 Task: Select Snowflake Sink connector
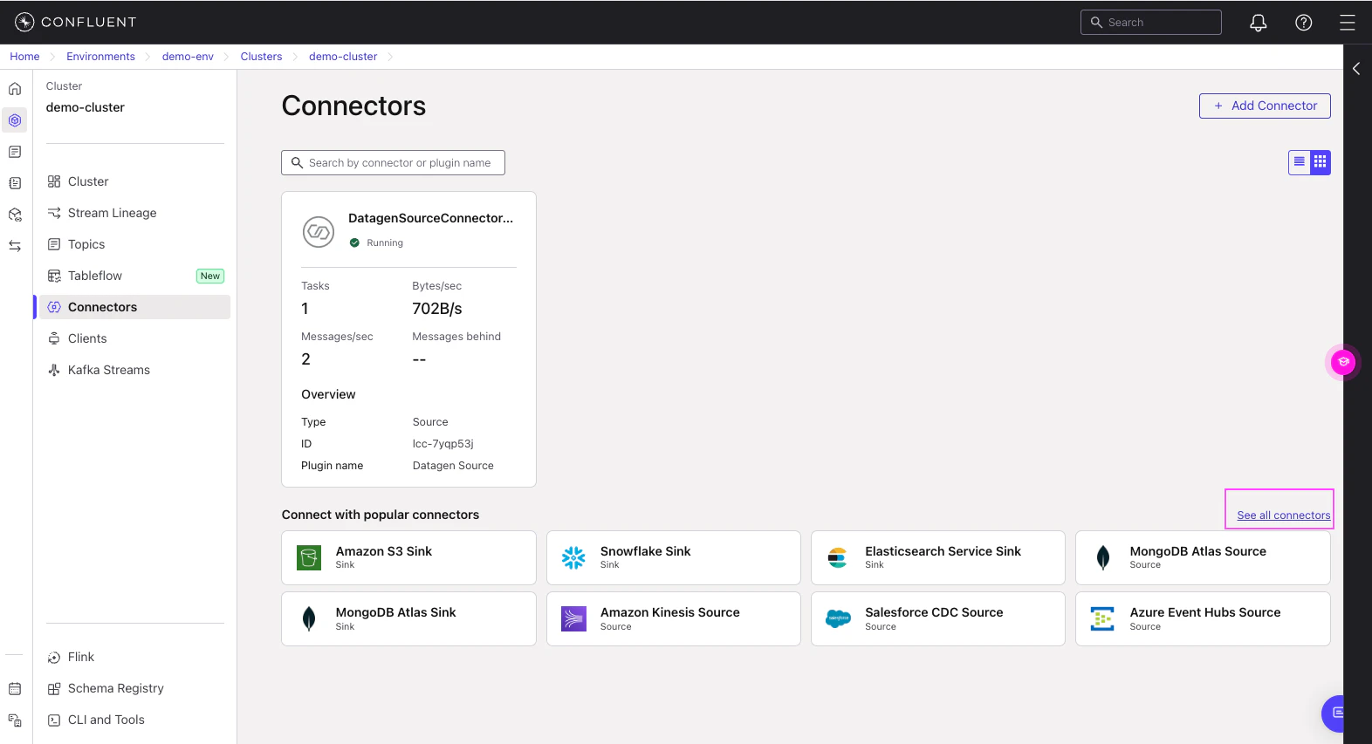click(x=673, y=557)
